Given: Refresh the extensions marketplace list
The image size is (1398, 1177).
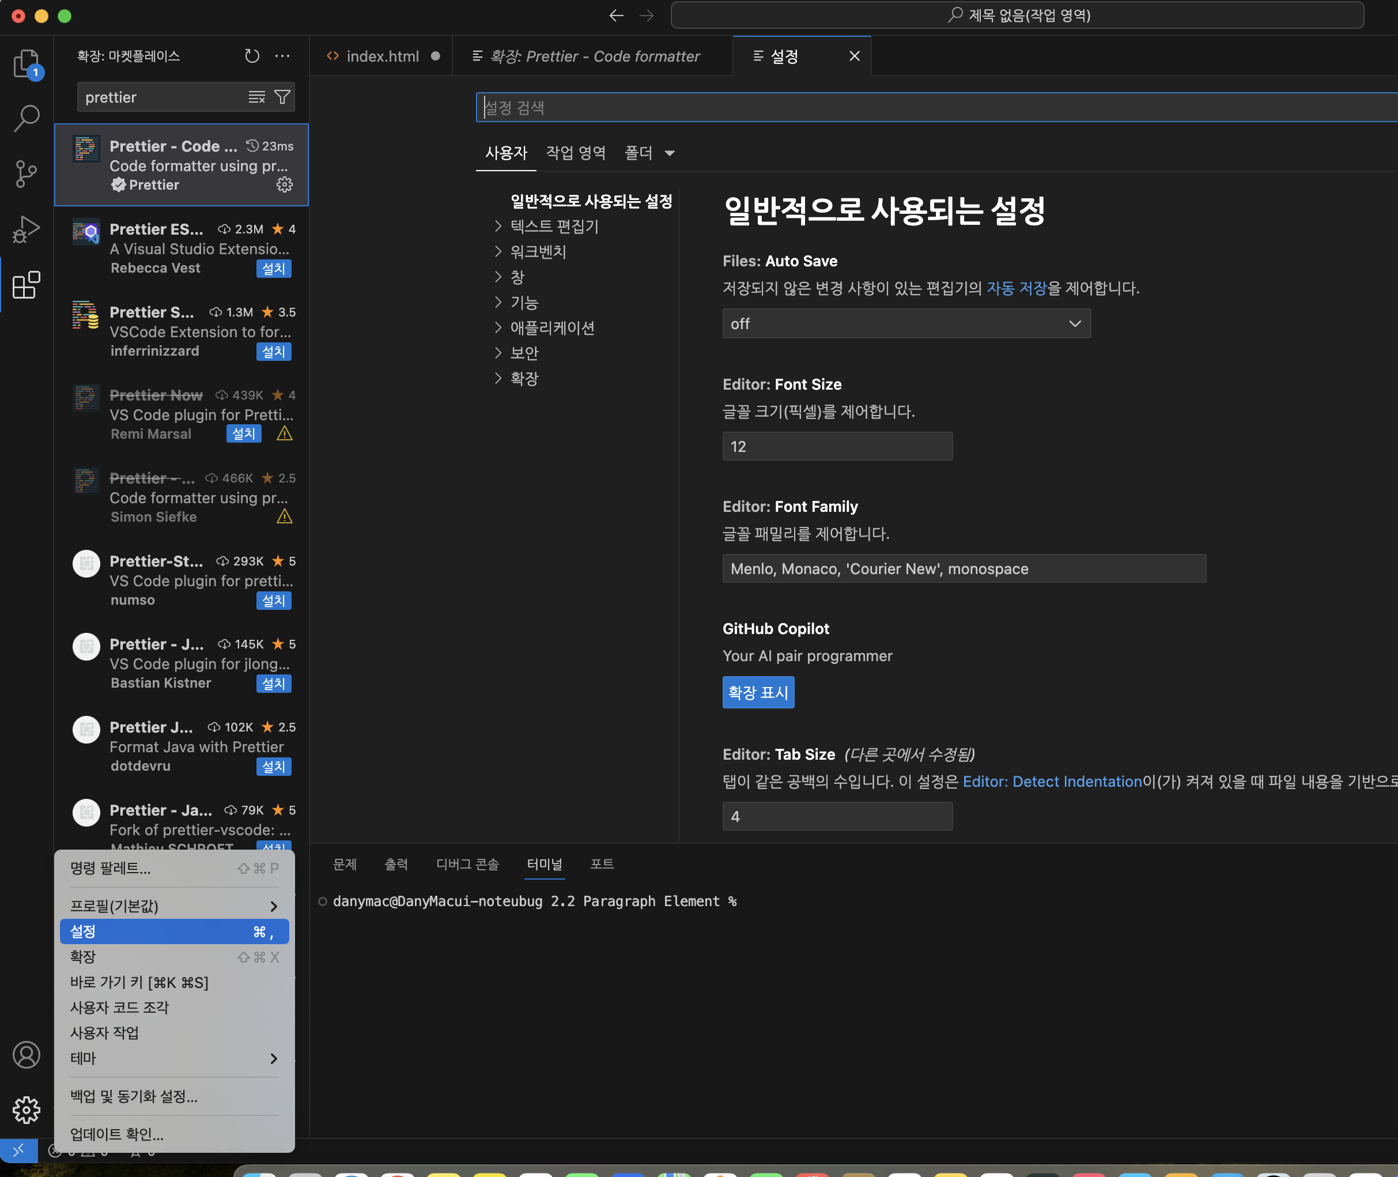Looking at the screenshot, I should click(x=251, y=56).
